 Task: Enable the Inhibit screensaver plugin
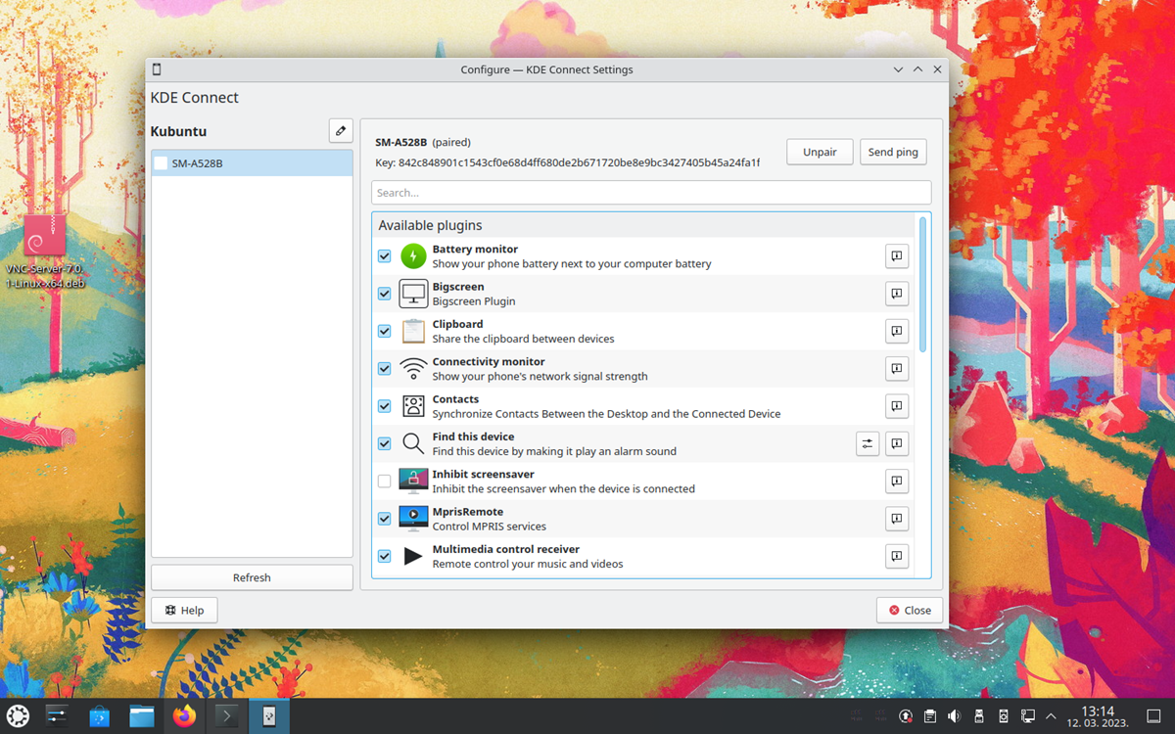(385, 482)
